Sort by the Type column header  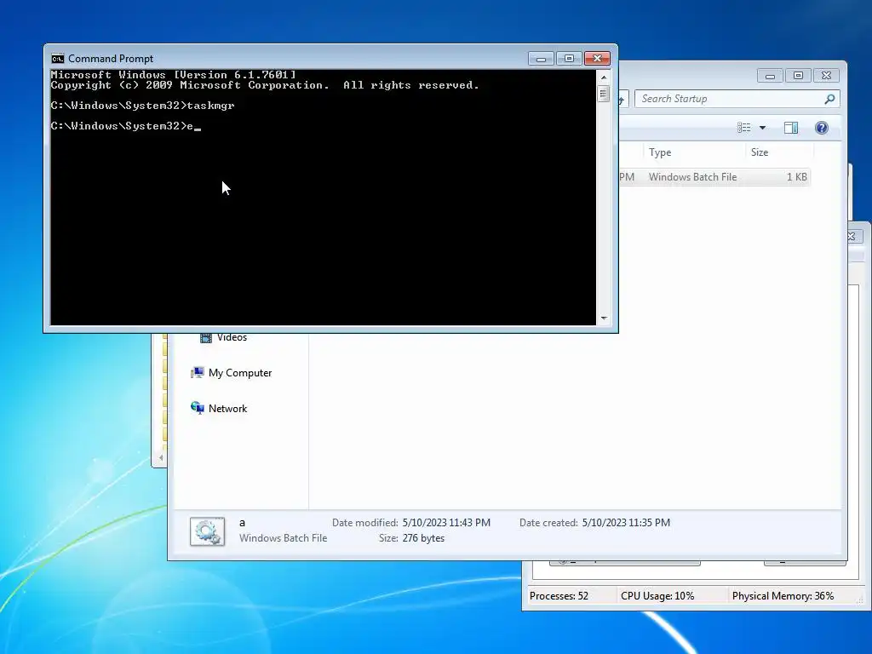(x=660, y=152)
